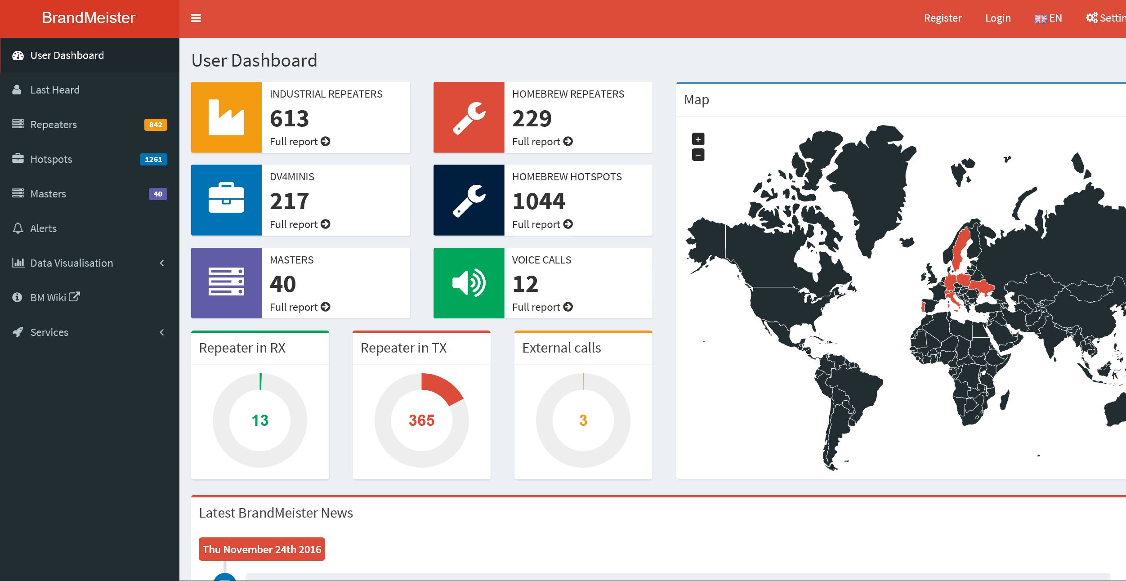Open Alerts in the sidebar
Screen dimensions: 1126x581
pyautogui.click(x=90, y=228)
